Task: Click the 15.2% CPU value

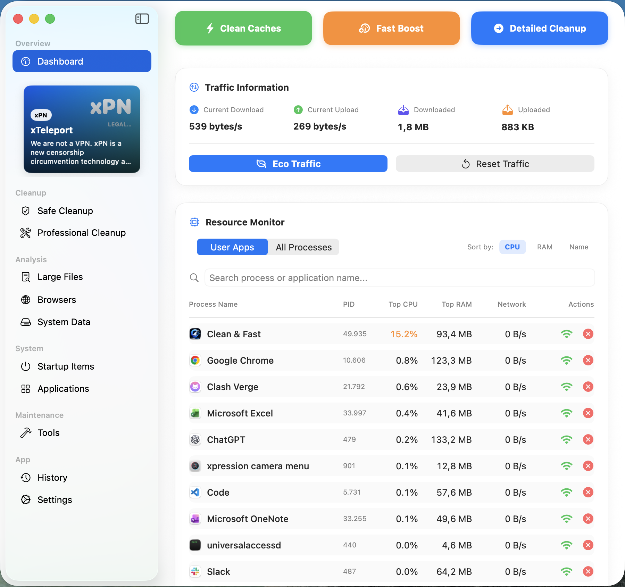Action: [404, 334]
